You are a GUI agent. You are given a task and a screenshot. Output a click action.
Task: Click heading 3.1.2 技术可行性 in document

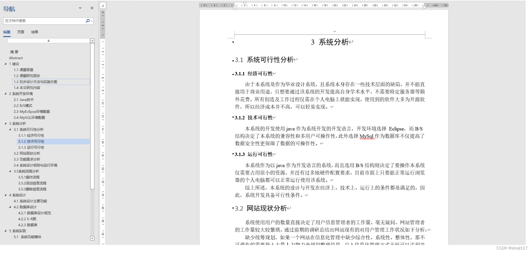[254, 118]
